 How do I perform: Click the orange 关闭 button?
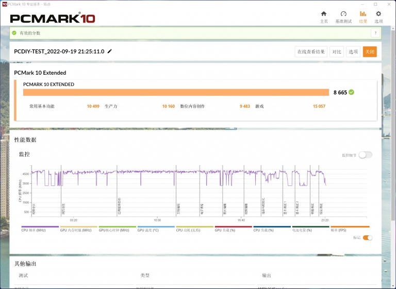pyautogui.click(x=370, y=52)
